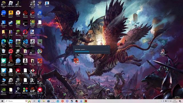Show hidden system tray icons
Viewport: 183px width, 103px height.
161,101
